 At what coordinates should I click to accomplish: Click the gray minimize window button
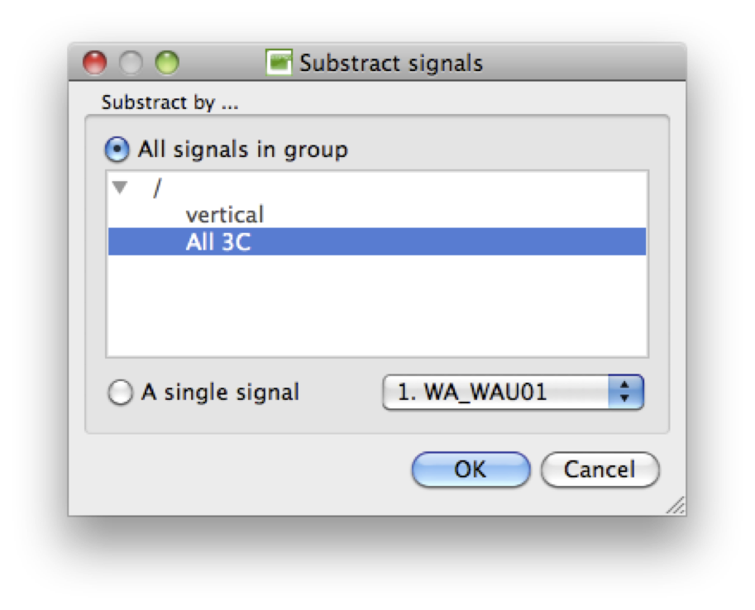[x=131, y=63]
